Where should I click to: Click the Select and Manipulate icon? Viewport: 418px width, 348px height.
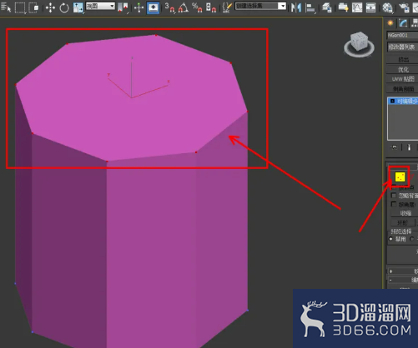pyautogui.click(x=138, y=7)
